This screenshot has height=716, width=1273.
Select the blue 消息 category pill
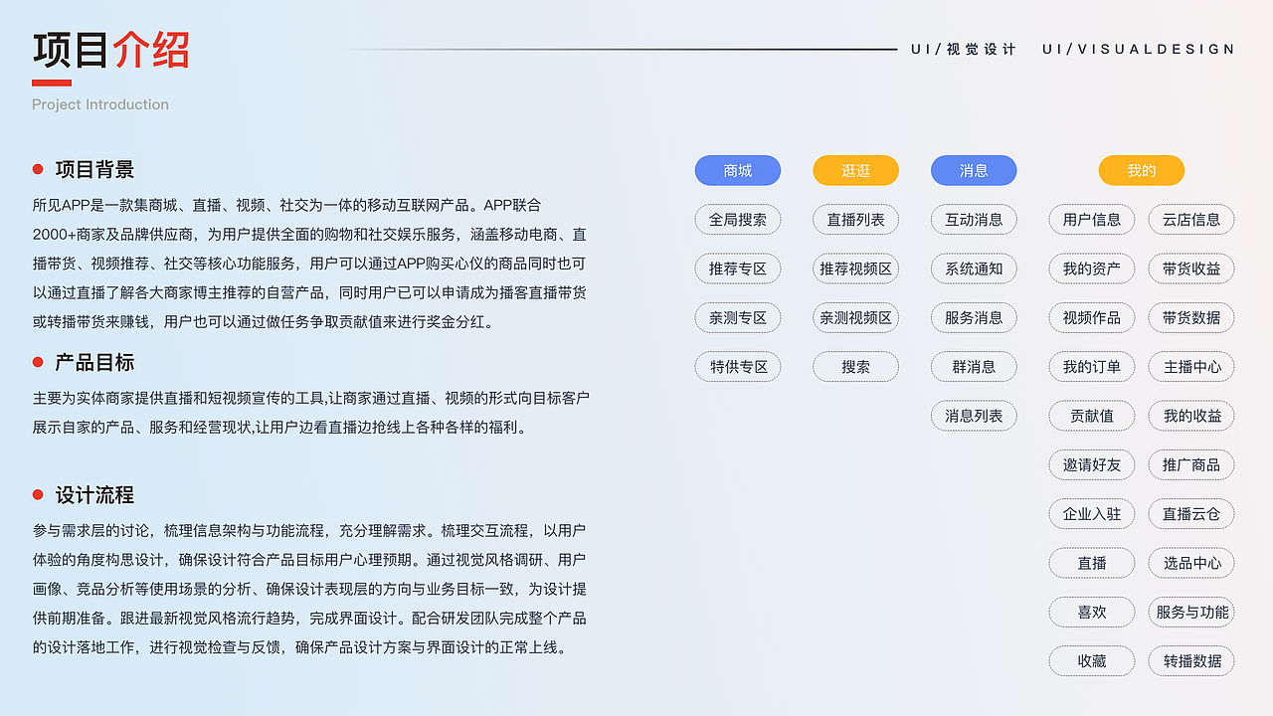974,170
